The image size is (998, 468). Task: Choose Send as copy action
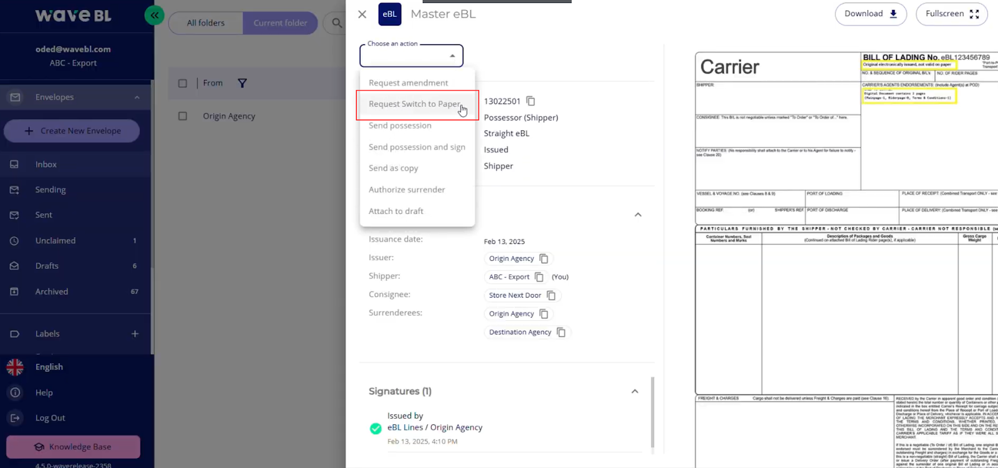click(x=417, y=168)
